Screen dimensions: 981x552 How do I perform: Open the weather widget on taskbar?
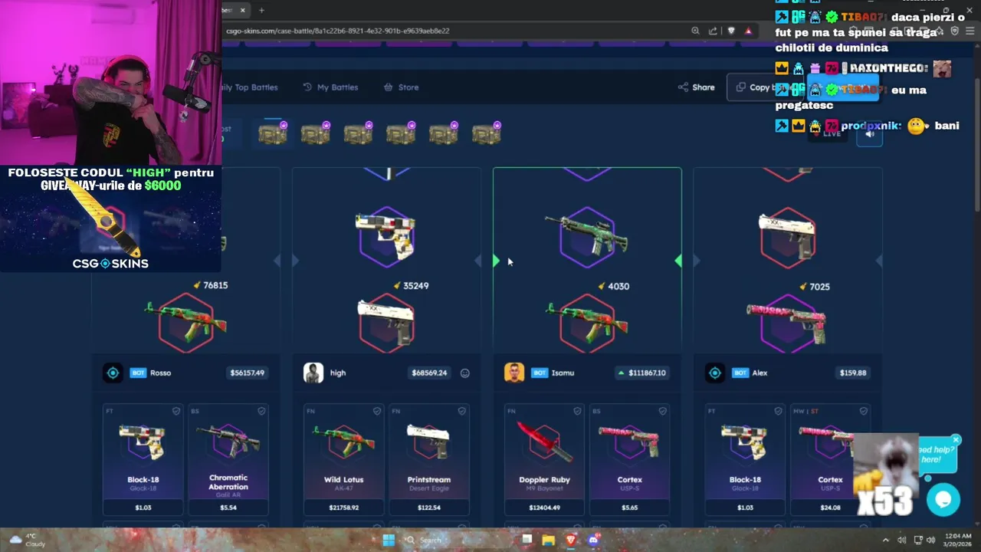coord(28,540)
